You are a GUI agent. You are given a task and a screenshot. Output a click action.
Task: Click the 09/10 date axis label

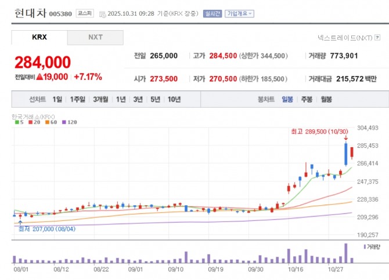[x=176, y=269]
